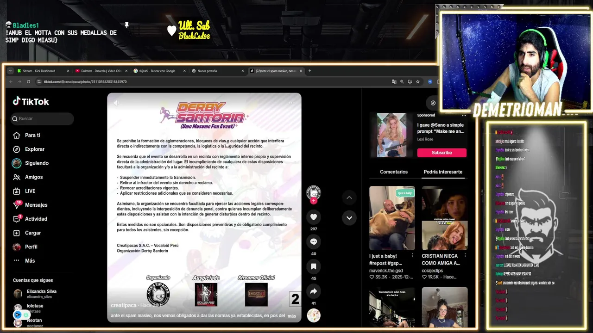The image size is (593, 333).
Task: Click the Cargar plus icon
Action: (17, 233)
